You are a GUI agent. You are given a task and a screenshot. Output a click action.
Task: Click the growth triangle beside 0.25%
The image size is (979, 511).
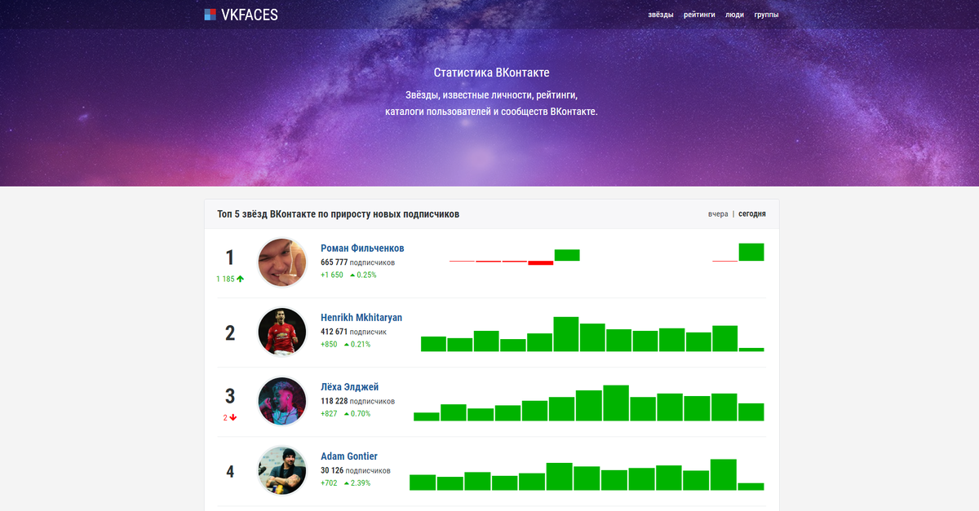click(352, 275)
